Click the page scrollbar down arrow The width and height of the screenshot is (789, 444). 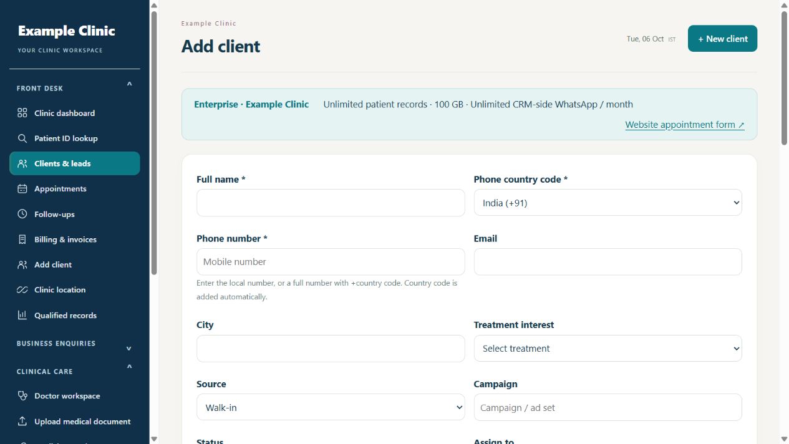784,439
